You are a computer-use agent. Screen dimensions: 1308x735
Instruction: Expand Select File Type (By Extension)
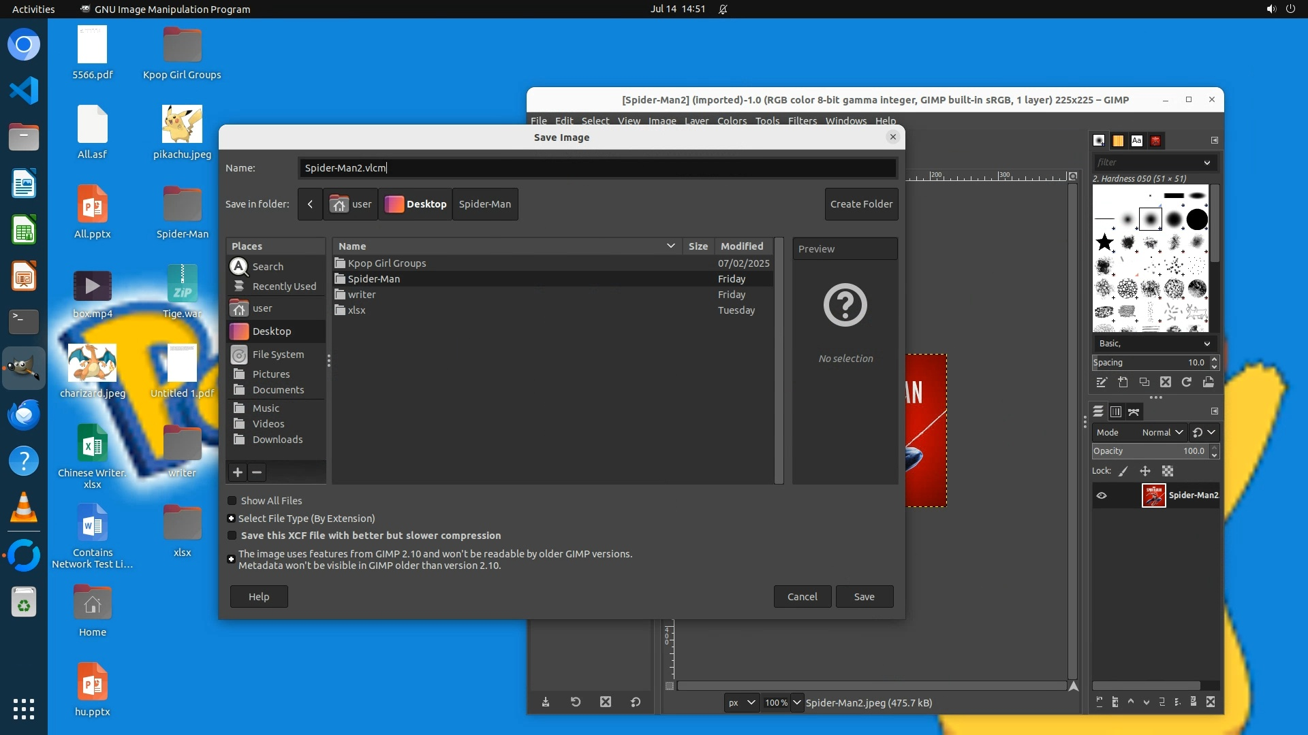click(232, 519)
